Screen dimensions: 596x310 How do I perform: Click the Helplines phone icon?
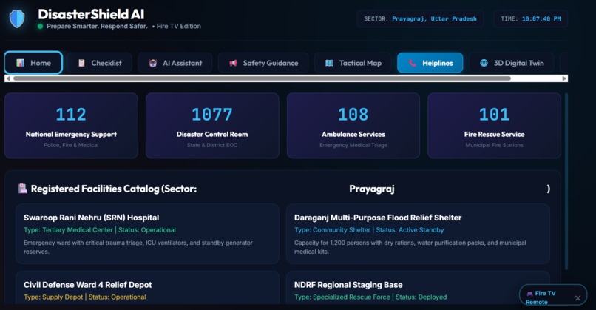point(413,63)
